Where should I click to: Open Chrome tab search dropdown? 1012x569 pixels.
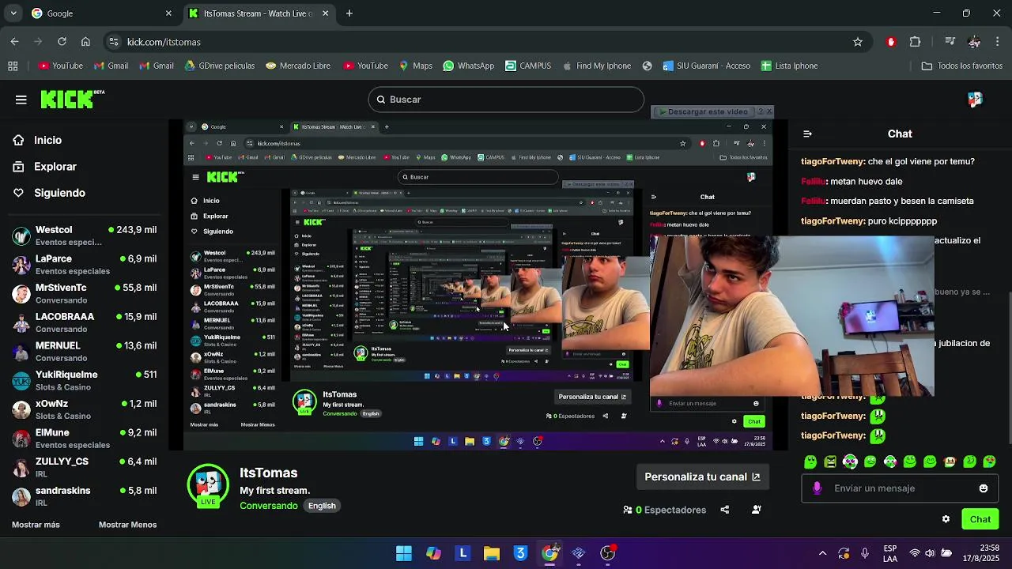coord(13,13)
